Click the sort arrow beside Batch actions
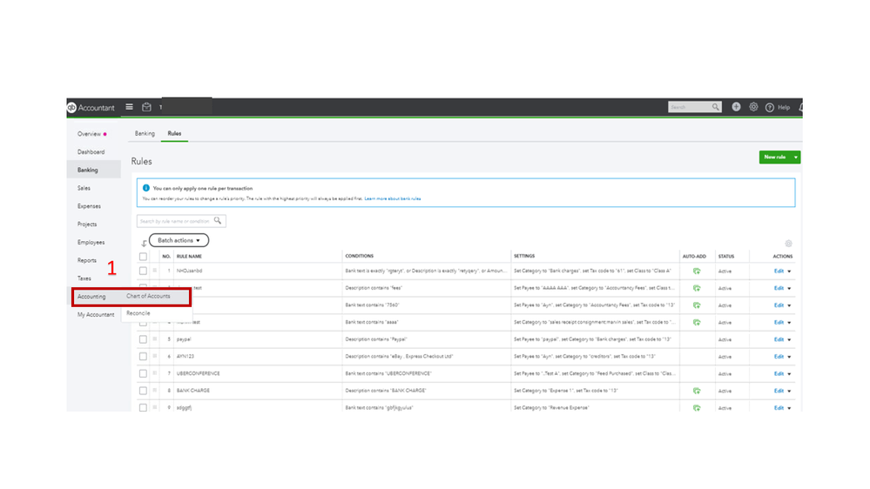The width and height of the screenshot is (870, 489). [144, 244]
